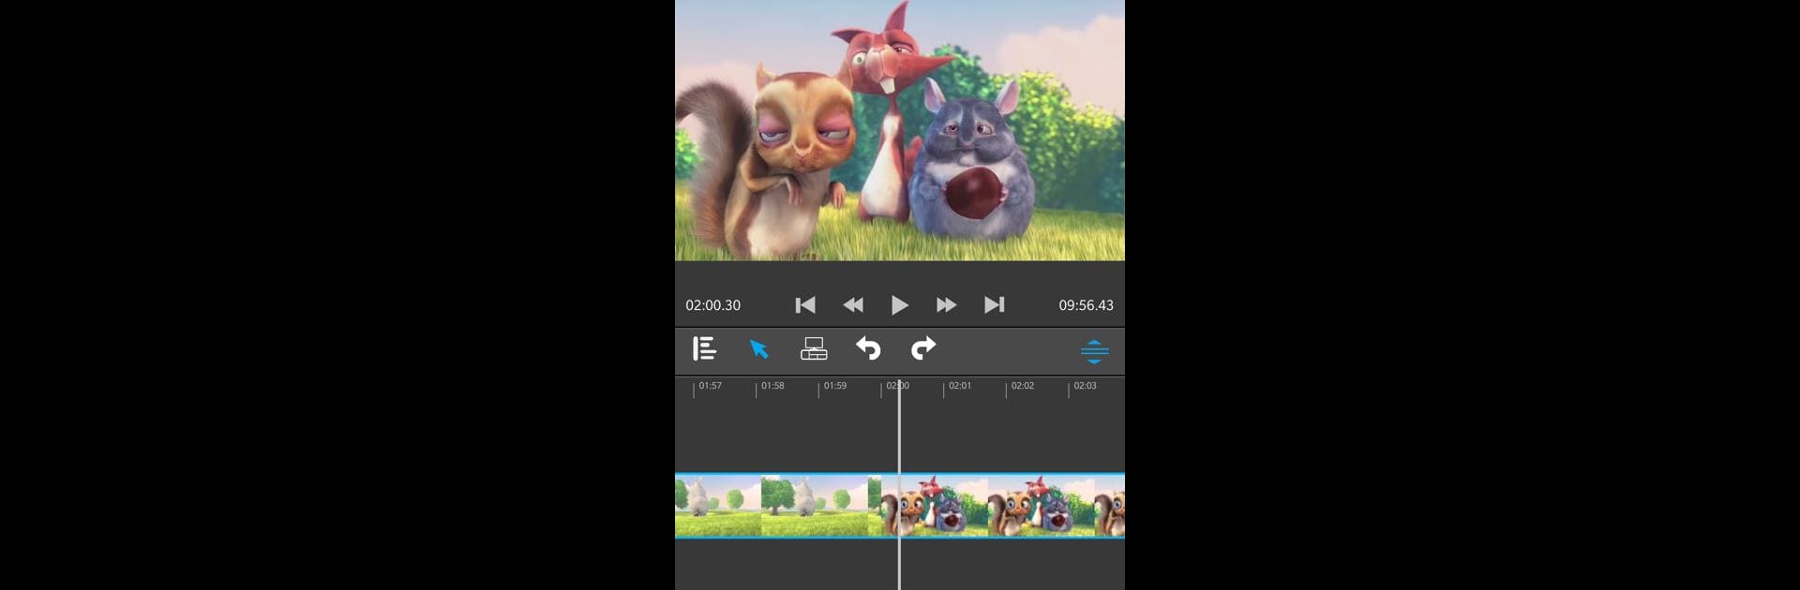Rewind the video playback
The height and width of the screenshot is (590, 1800).
point(853,305)
